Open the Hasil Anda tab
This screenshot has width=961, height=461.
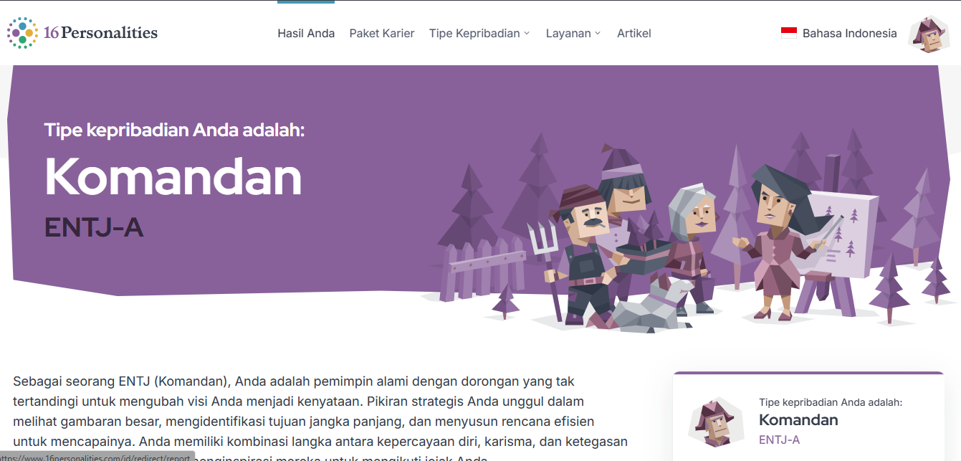coord(306,33)
